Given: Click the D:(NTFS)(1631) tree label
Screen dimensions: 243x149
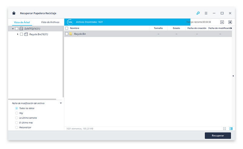Looking at the screenshot, I should pos(32,29).
